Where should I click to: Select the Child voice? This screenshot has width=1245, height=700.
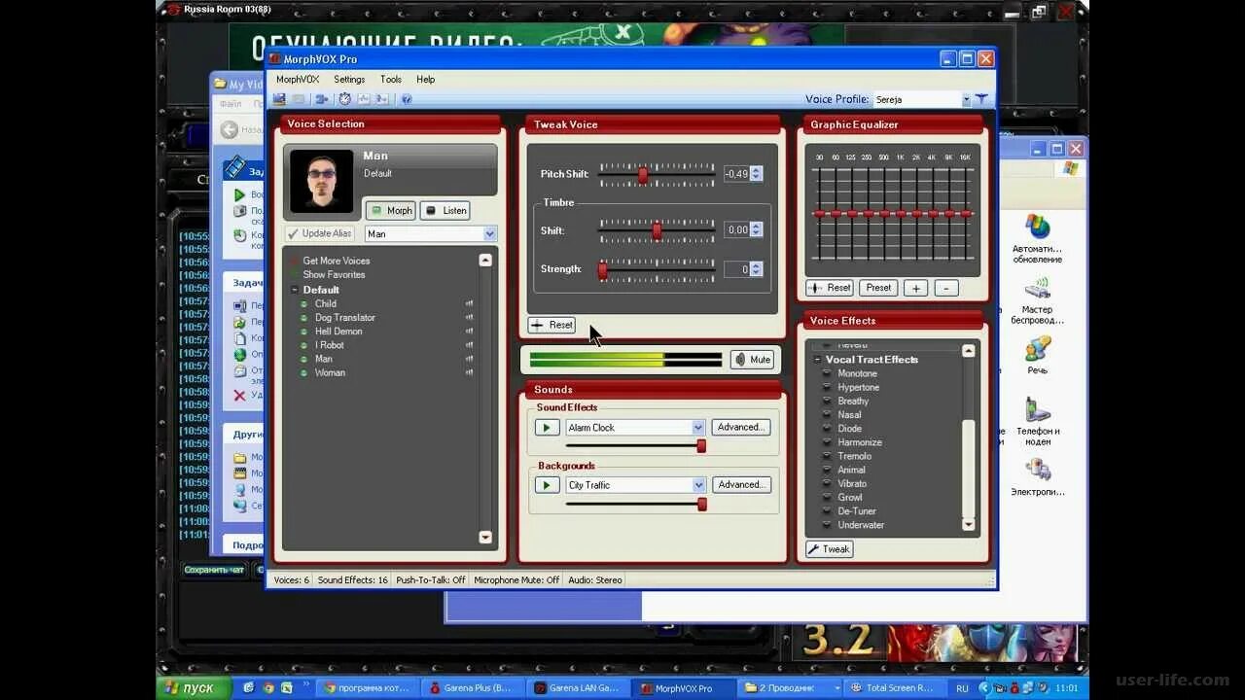(x=326, y=303)
